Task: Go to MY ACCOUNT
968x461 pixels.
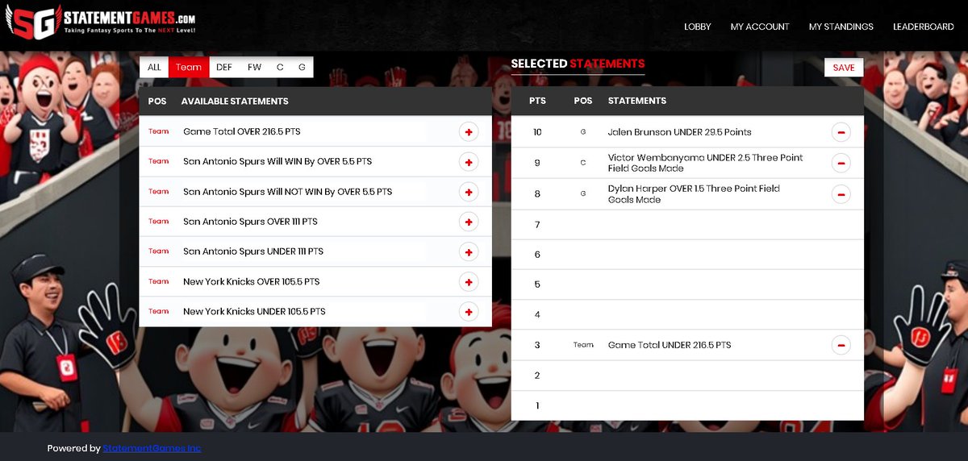Action: point(760,27)
